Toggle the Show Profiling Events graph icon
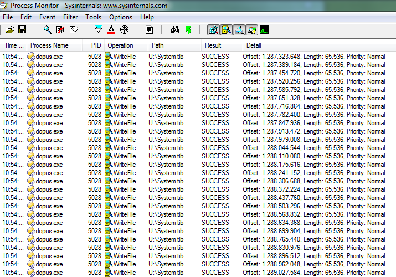Viewport: 396px width, 277px height. tap(264, 30)
